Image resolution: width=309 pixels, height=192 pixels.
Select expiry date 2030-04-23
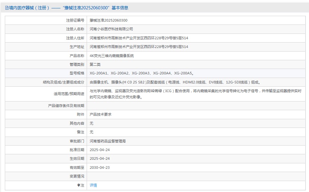tap(100, 168)
